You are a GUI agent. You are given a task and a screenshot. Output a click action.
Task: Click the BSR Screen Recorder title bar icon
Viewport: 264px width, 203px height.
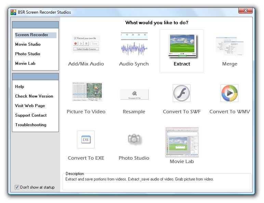click(x=13, y=12)
